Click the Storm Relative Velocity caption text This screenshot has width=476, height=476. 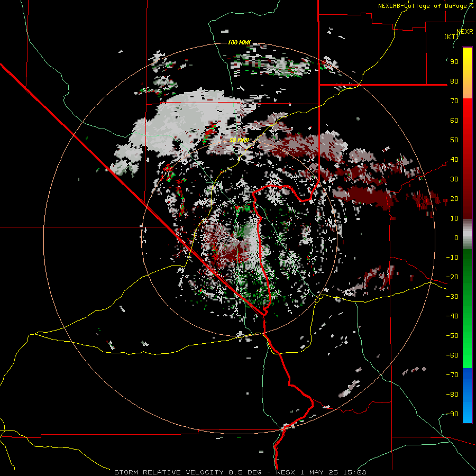pyautogui.click(x=240, y=472)
